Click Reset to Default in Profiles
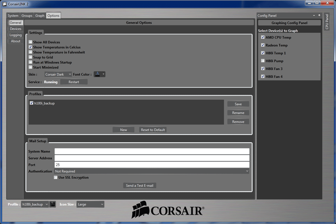 coord(153,129)
